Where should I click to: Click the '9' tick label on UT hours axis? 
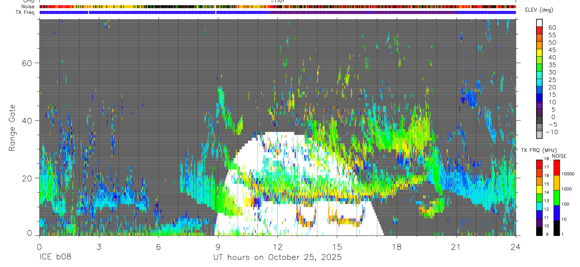click(218, 246)
